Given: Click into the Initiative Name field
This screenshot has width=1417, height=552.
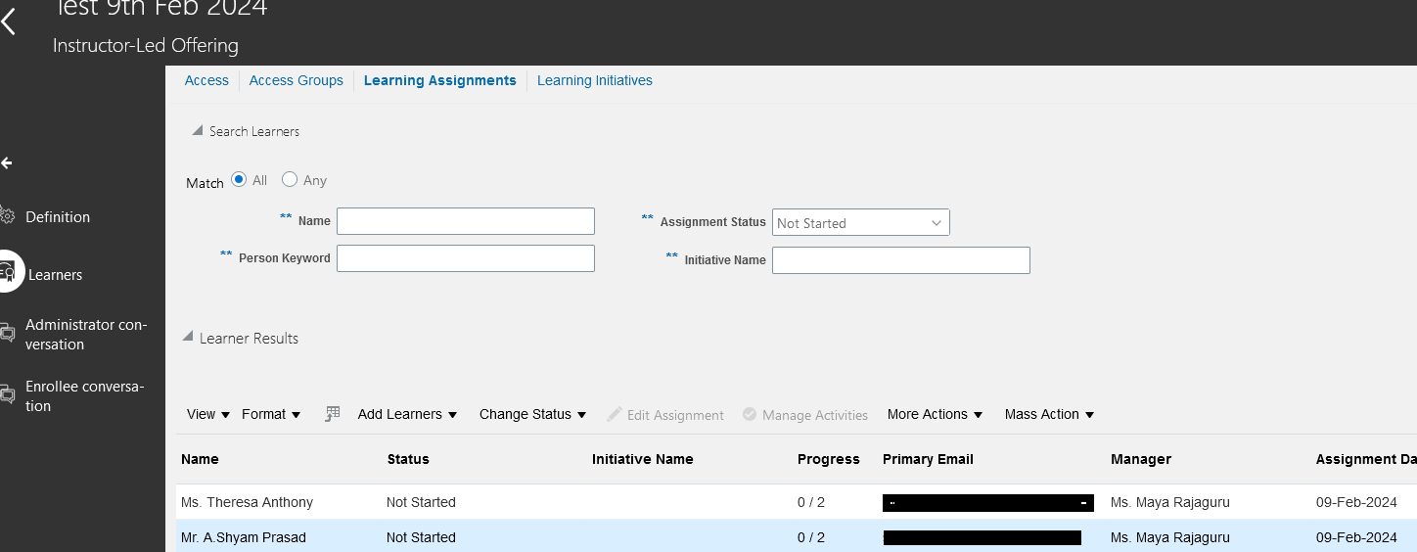Looking at the screenshot, I should click(901, 260).
